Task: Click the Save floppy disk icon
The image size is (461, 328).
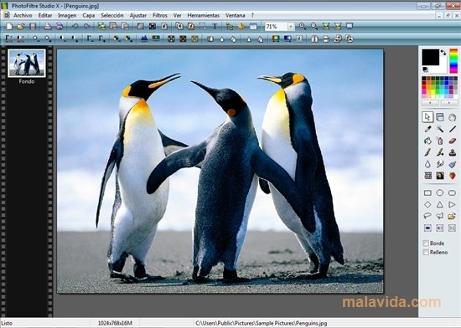Action: coord(33,27)
